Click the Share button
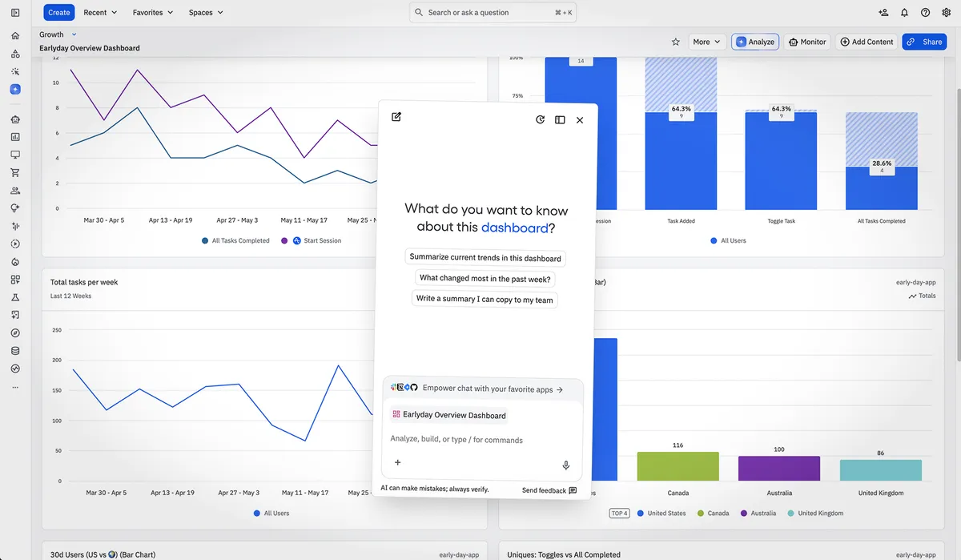Viewport: 961px width, 560px height. tap(924, 42)
